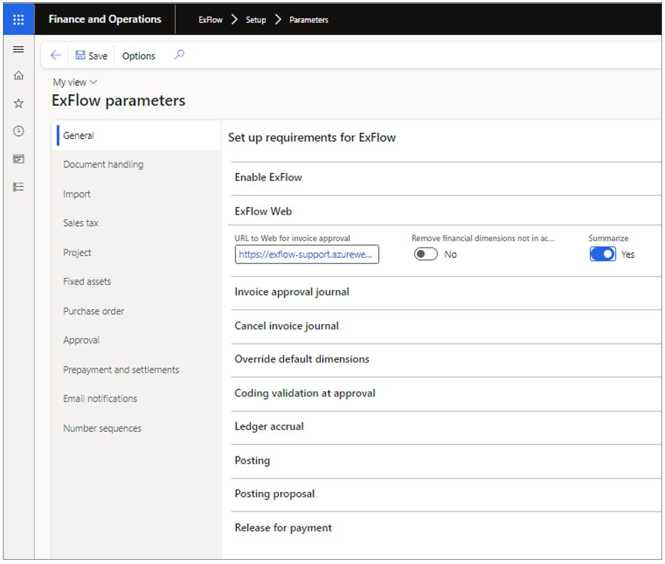This screenshot has width=665, height=564.
Task: Toggle the Summarize switch off
Action: click(603, 254)
